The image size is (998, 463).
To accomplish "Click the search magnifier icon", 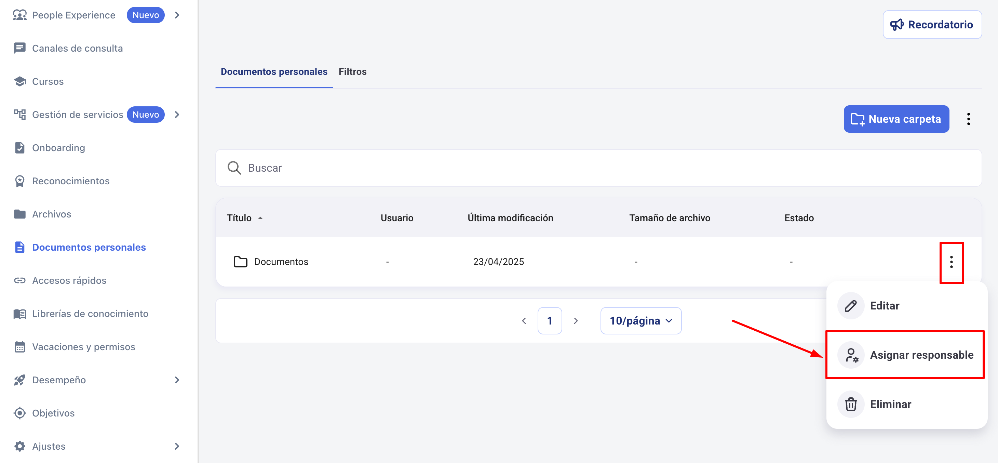I will 234,168.
